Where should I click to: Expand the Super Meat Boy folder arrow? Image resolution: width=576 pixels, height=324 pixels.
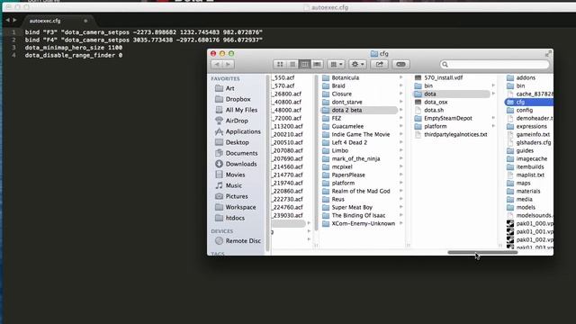pos(400,207)
